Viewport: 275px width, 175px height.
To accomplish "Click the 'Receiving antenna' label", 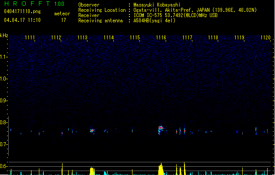I will point(101,21).
